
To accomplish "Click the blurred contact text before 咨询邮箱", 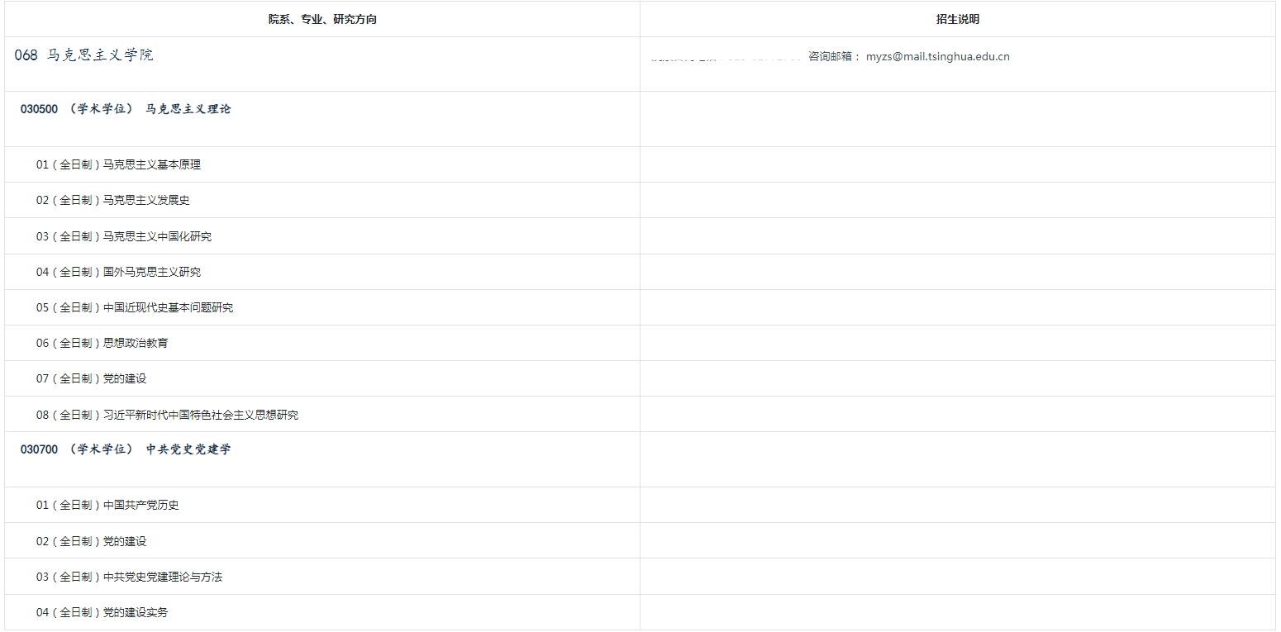I will tap(727, 58).
